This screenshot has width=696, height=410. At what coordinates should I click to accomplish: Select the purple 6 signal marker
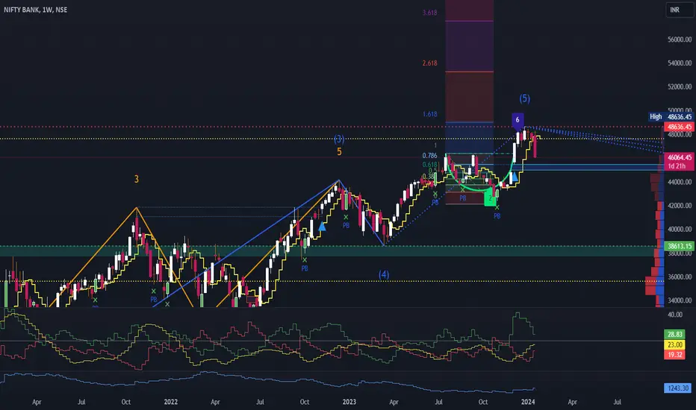point(518,120)
